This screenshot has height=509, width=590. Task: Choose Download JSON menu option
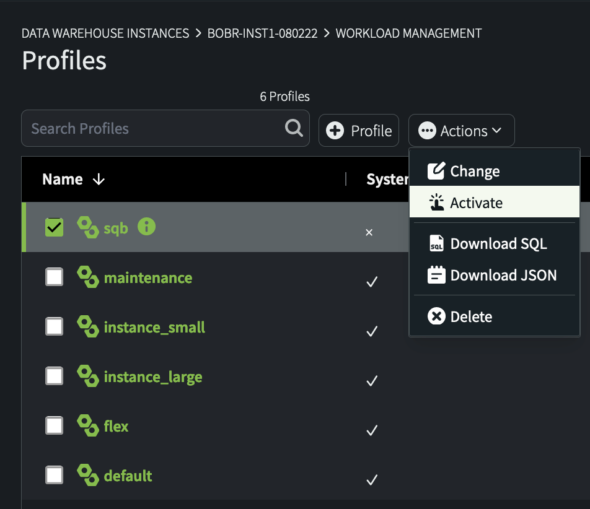(503, 276)
